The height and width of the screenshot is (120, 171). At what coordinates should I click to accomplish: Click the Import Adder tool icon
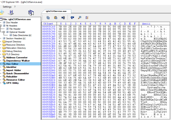click(x=4, y=70)
